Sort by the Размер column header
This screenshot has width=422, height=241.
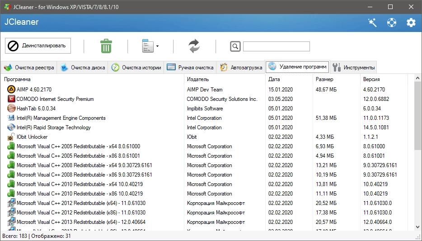(x=324, y=79)
